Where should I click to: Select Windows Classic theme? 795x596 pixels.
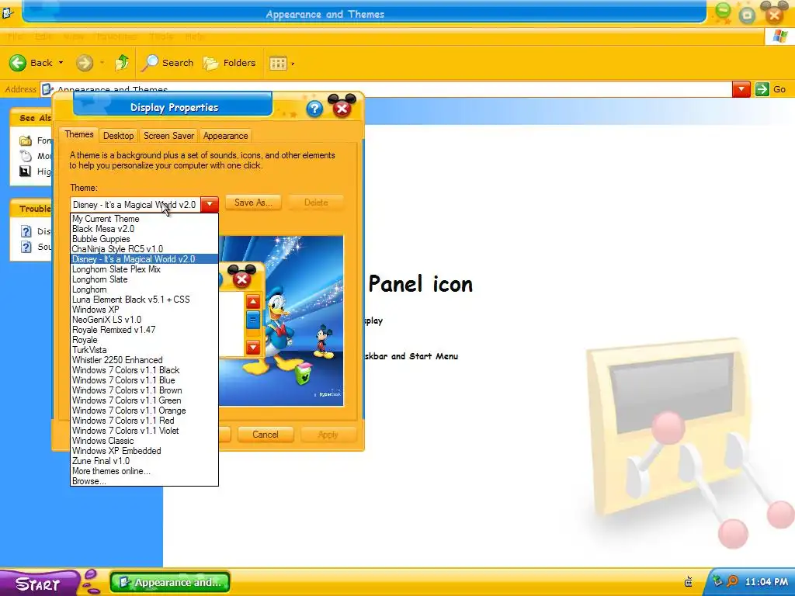(144, 441)
